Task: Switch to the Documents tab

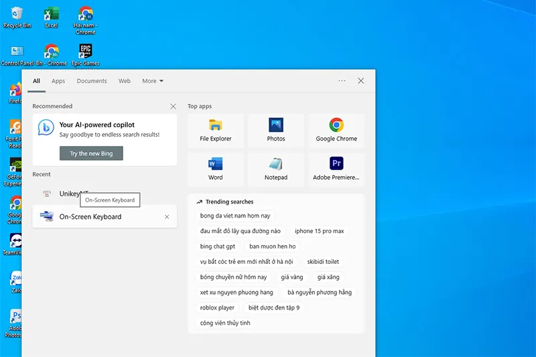Action: [92, 81]
